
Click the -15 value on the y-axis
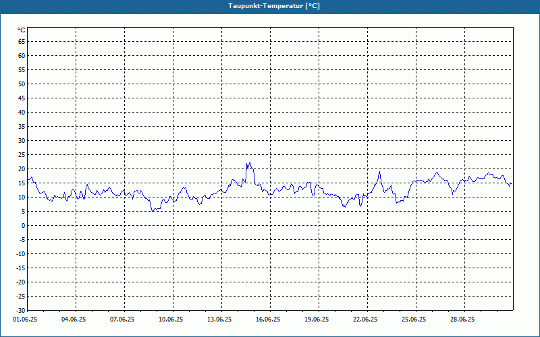pos(21,268)
